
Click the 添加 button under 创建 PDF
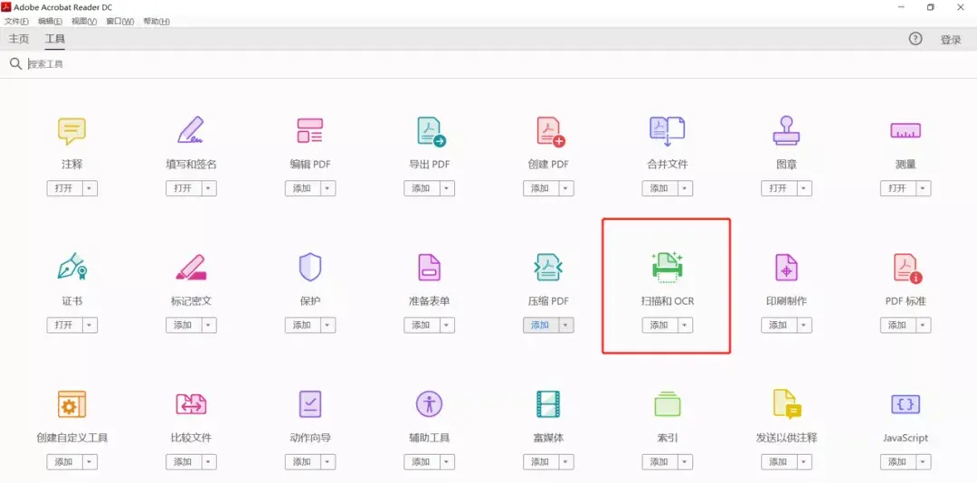click(x=540, y=188)
